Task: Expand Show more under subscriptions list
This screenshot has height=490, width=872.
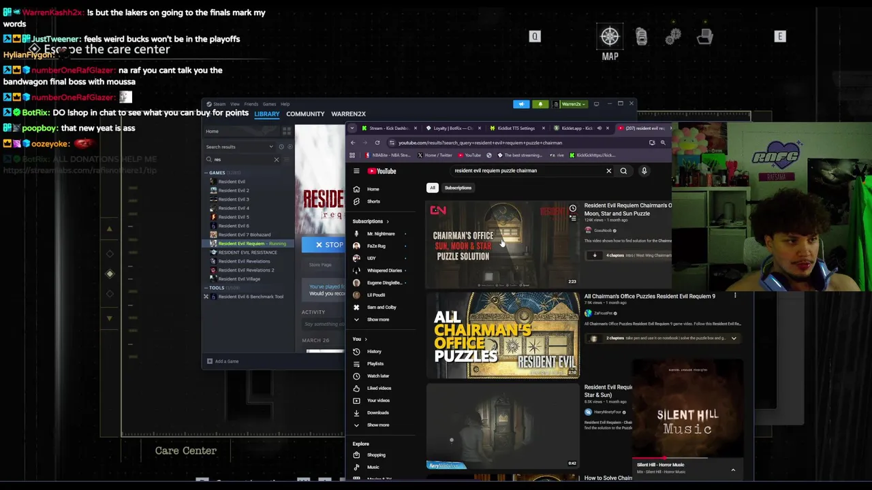Action: 378,319
